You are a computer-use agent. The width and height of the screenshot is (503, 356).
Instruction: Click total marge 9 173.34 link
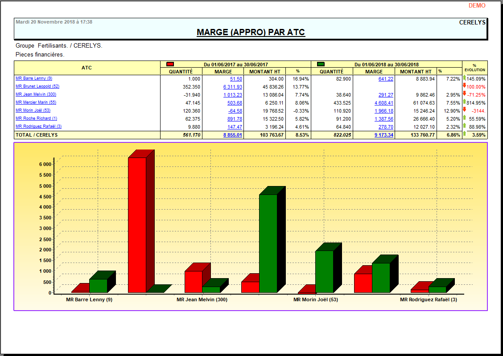click(383, 135)
